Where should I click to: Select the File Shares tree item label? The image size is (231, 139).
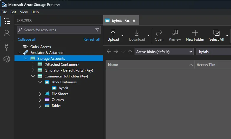[x=60, y=94]
